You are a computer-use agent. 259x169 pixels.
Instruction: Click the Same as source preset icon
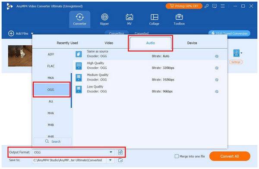click(x=79, y=54)
